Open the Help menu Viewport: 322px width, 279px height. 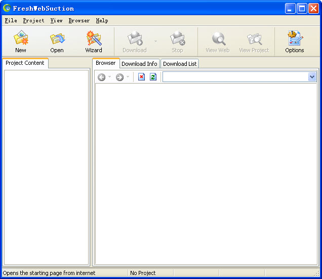click(102, 21)
